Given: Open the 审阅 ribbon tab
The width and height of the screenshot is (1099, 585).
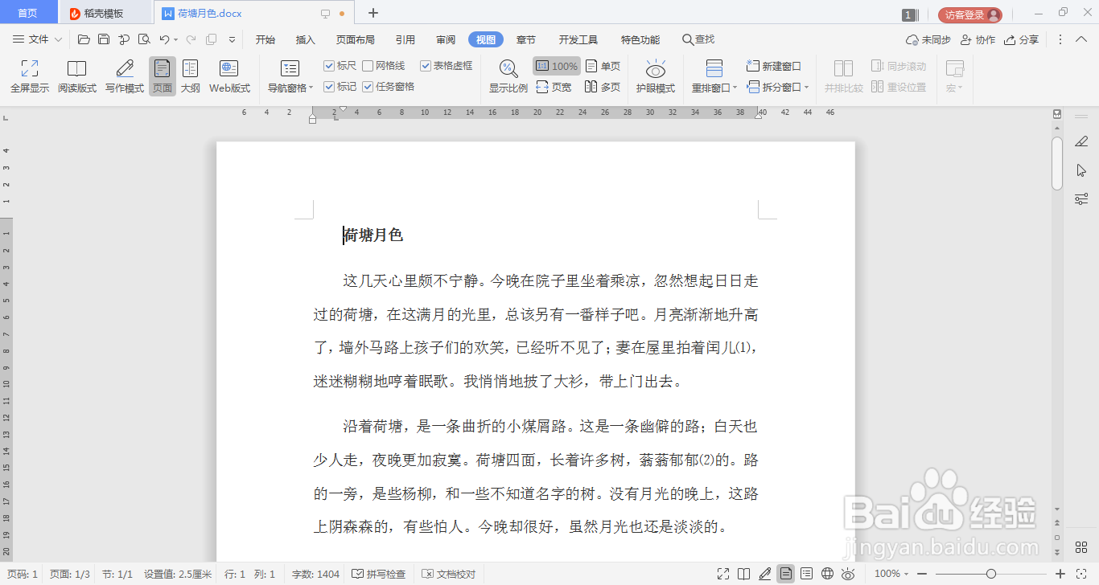Looking at the screenshot, I should 446,39.
